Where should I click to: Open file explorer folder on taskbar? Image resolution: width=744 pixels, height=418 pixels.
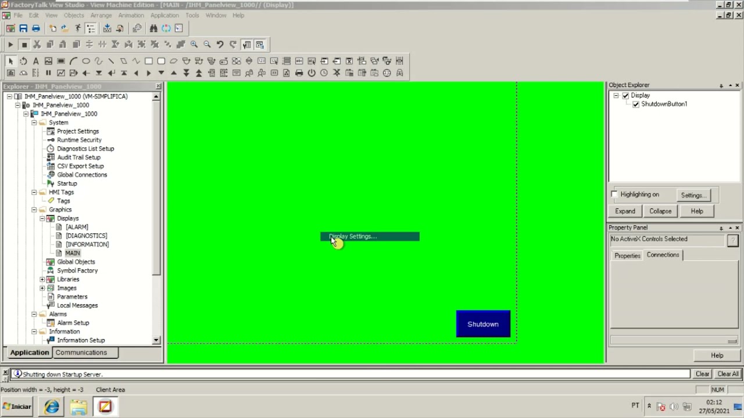(x=78, y=406)
